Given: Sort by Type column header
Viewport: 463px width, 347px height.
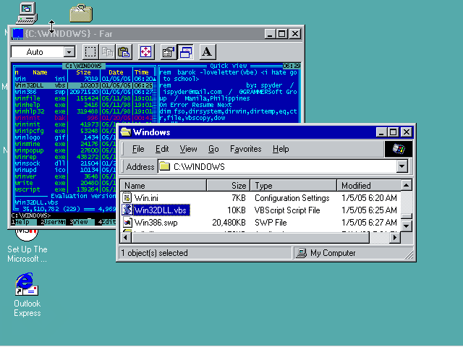Looking at the screenshot, I should pyautogui.click(x=293, y=186).
